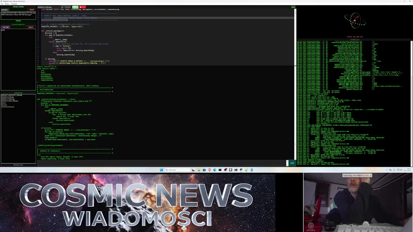Open MIONOLIT_SOUL_VEIN.dat in workspace

point(10,101)
